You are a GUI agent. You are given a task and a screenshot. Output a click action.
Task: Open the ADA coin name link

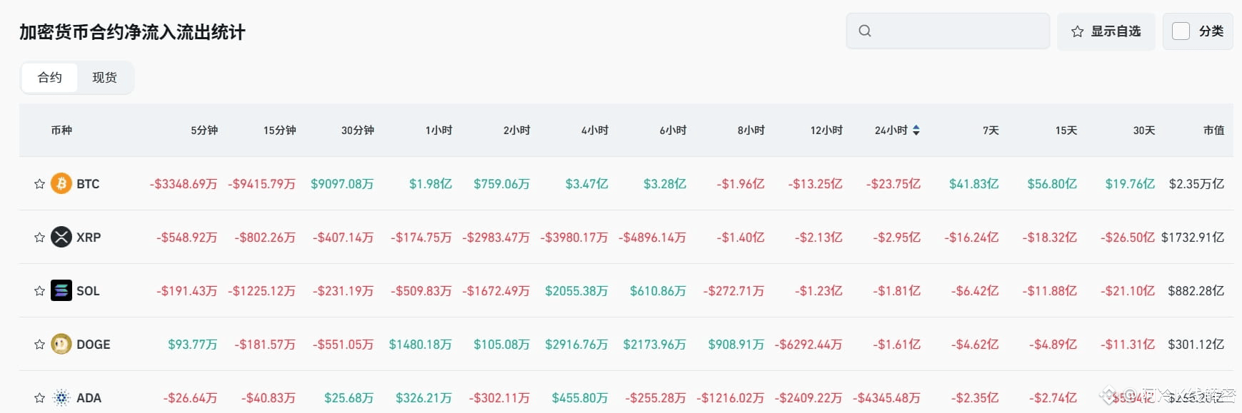[89, 398]
